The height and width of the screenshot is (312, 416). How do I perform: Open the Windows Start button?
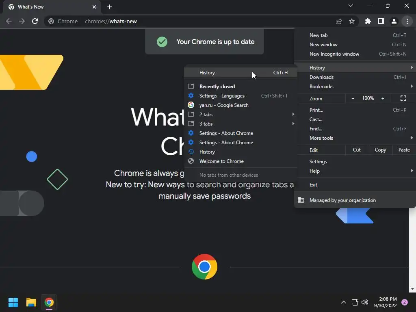click(13, 302)
